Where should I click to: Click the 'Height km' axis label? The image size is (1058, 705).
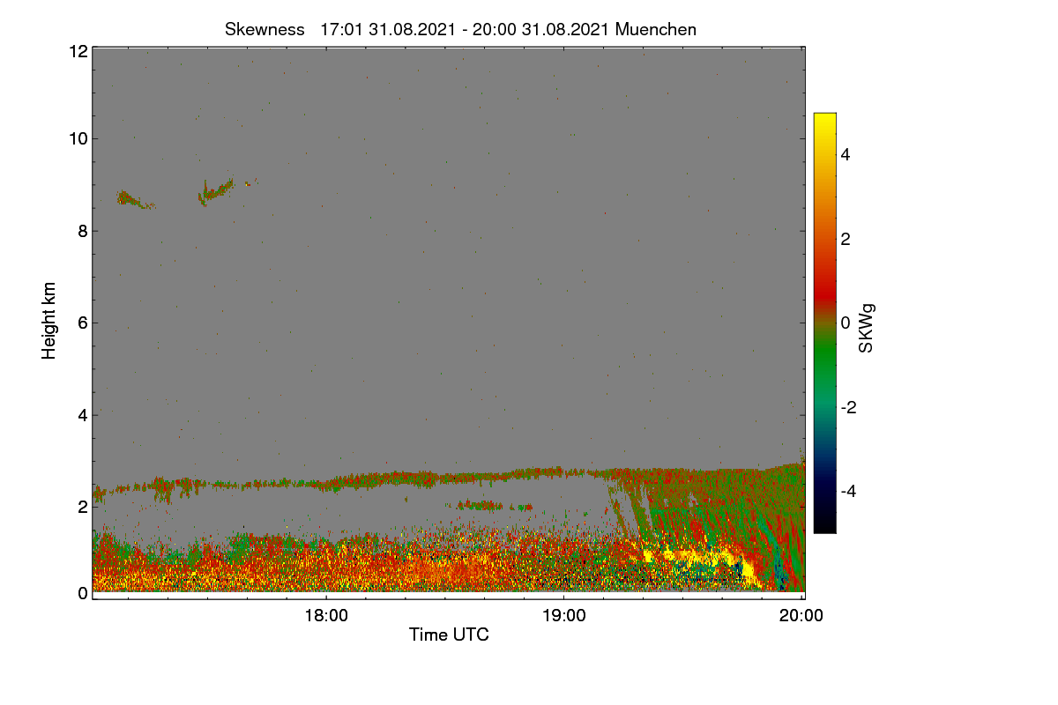tap(49, 320)
